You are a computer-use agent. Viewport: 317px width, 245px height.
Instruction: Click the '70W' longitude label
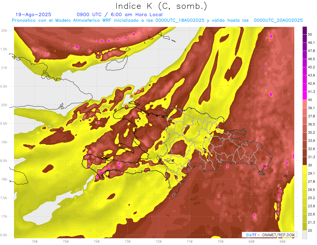(x=220, y=241)
